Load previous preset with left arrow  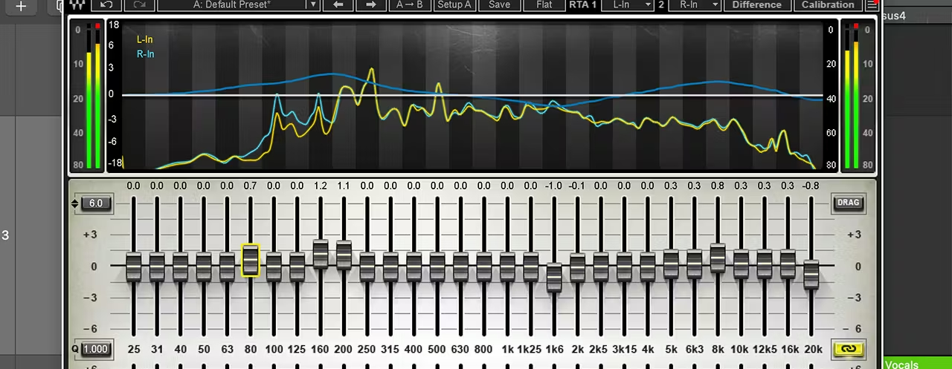pyautogui.click(x=338, y=4)
